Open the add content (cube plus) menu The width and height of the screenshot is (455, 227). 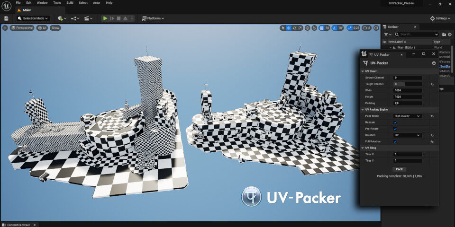coord(62,18)
